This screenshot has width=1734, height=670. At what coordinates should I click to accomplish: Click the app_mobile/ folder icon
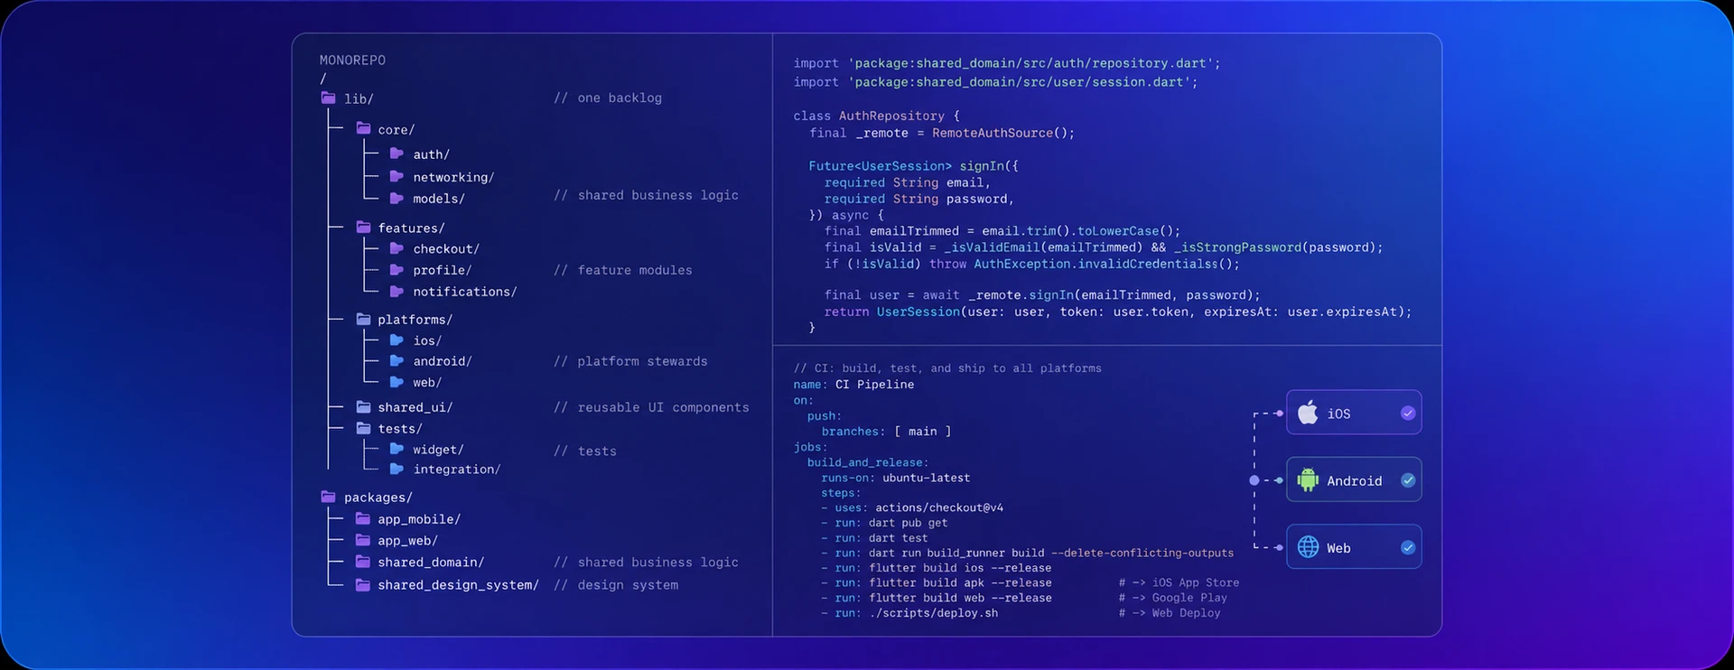pos(363,518)
